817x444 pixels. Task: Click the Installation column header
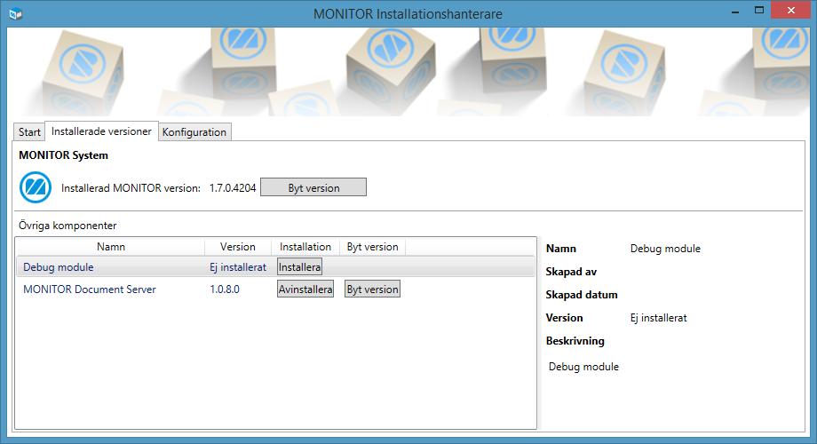305,247
